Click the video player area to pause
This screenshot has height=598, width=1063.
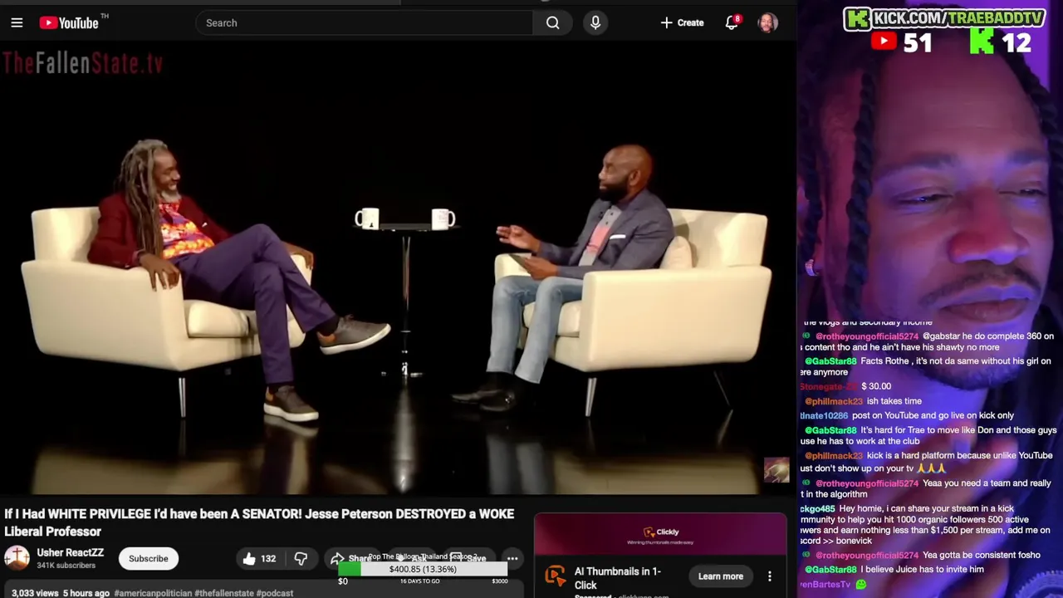click(399, 270)
